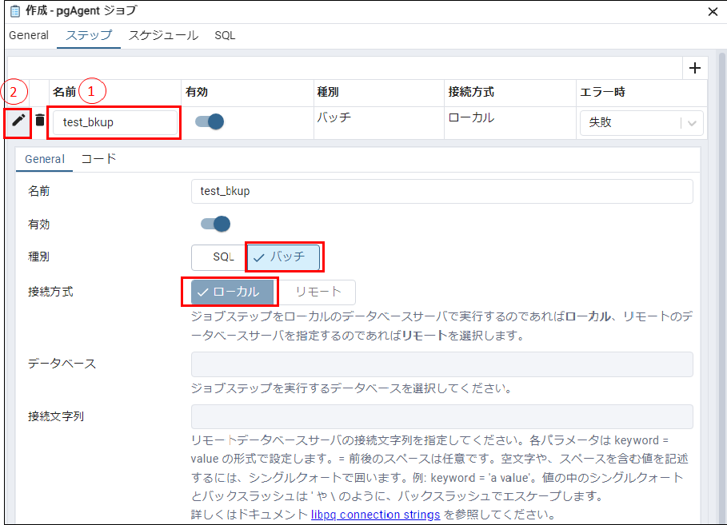Click the pencil edit icon for test_bkup row
This screenshot has height=525, width=727.
[18, 121]
